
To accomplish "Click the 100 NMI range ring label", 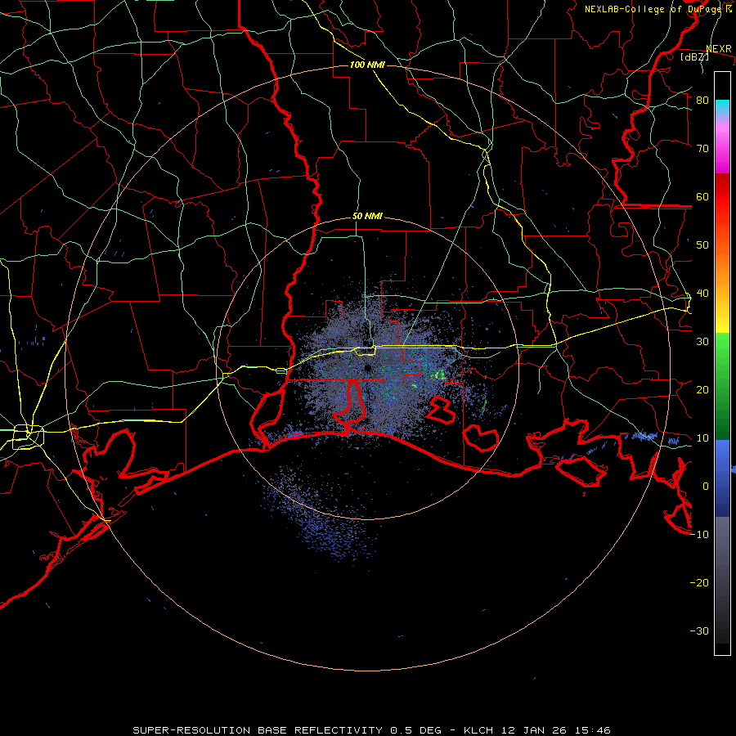I will tap(367, 65).
